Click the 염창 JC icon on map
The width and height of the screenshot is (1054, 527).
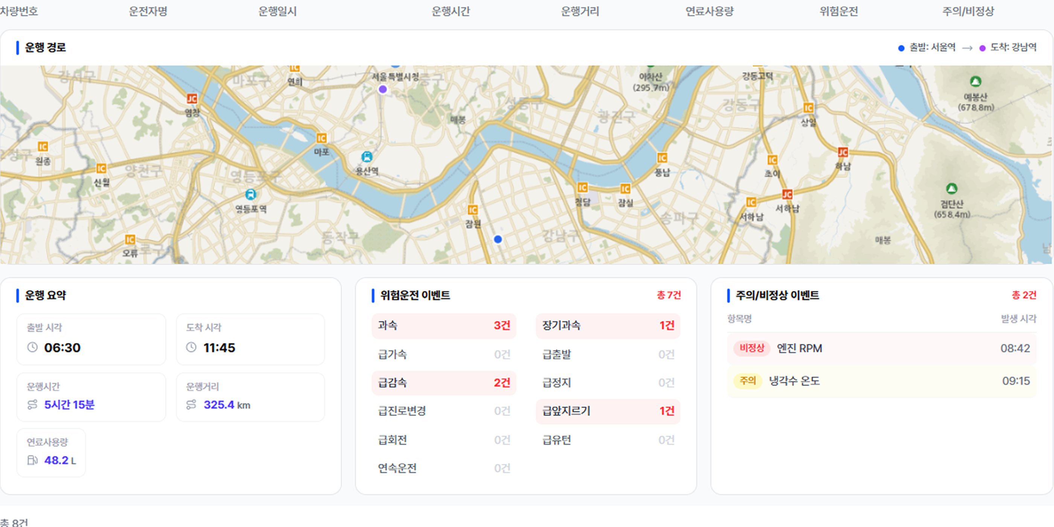click(192, 99)
